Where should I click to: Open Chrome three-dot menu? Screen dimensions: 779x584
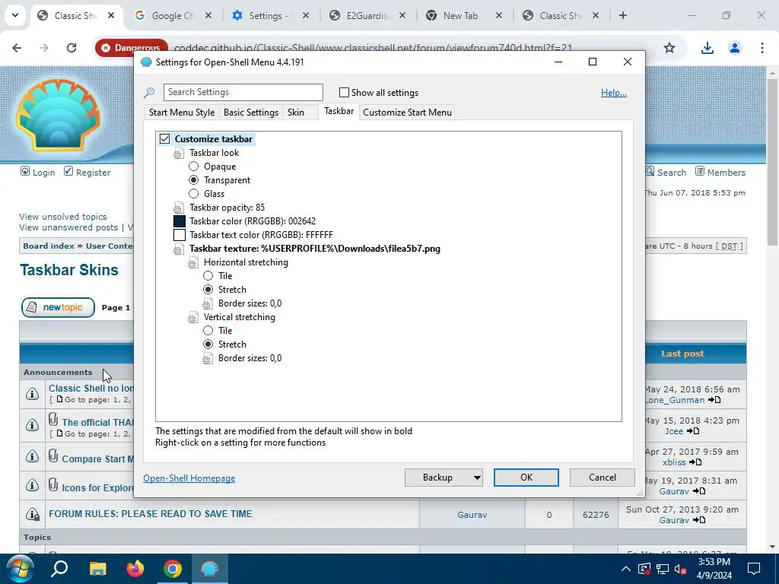762,48
